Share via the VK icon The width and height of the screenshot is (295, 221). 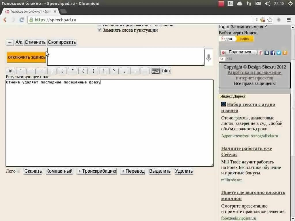tap(266, 53)
